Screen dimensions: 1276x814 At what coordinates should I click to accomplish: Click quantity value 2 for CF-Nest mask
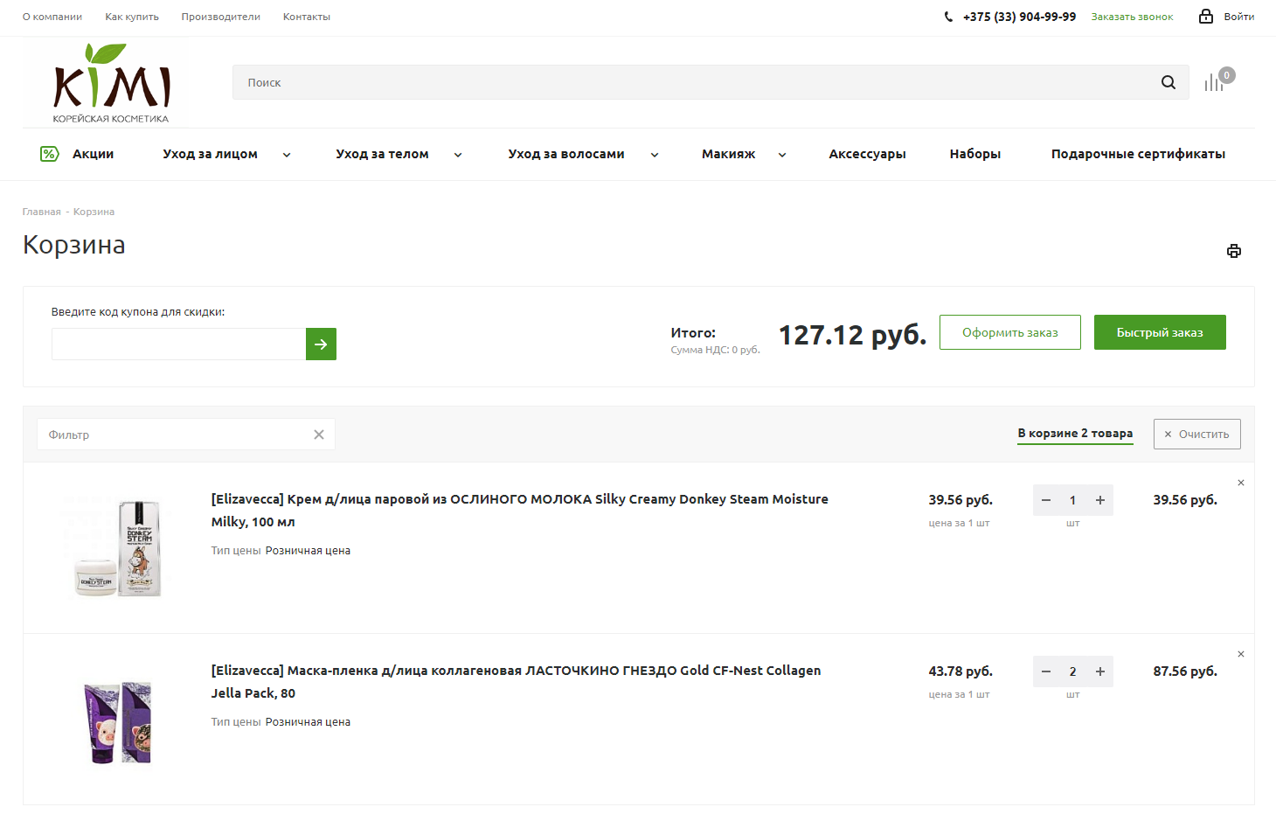click(x=1073, y=671)
